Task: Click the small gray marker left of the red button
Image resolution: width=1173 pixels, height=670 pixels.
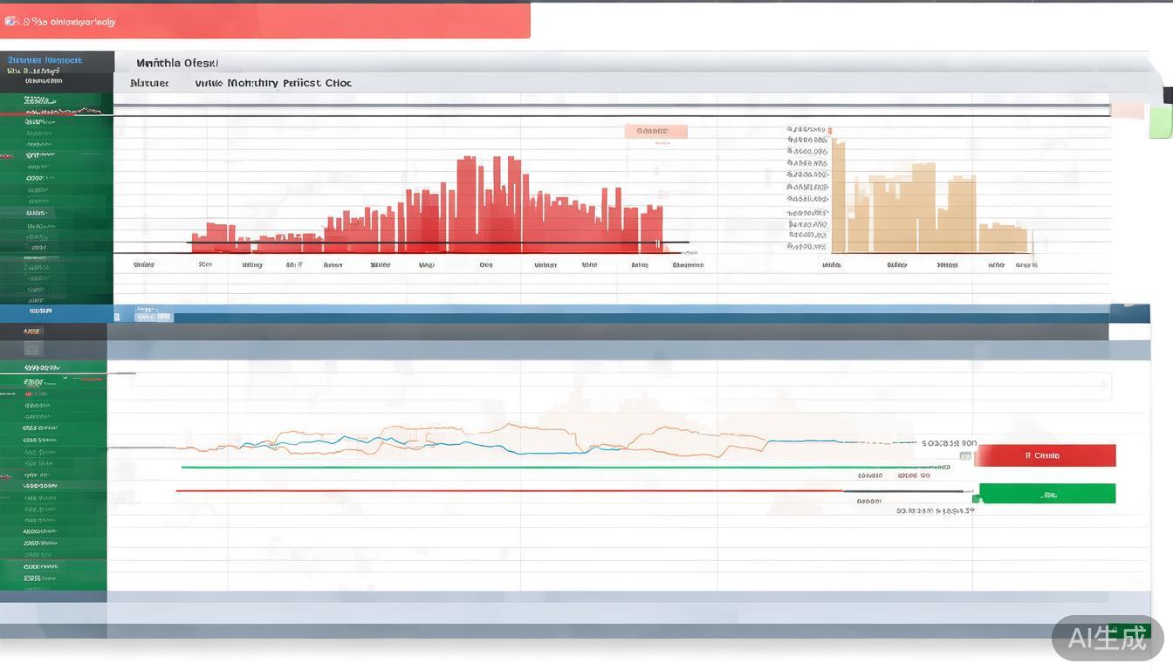Action: click(965, 455)
